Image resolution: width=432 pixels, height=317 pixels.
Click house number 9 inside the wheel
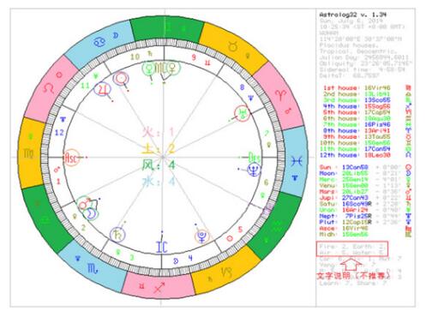194,57
